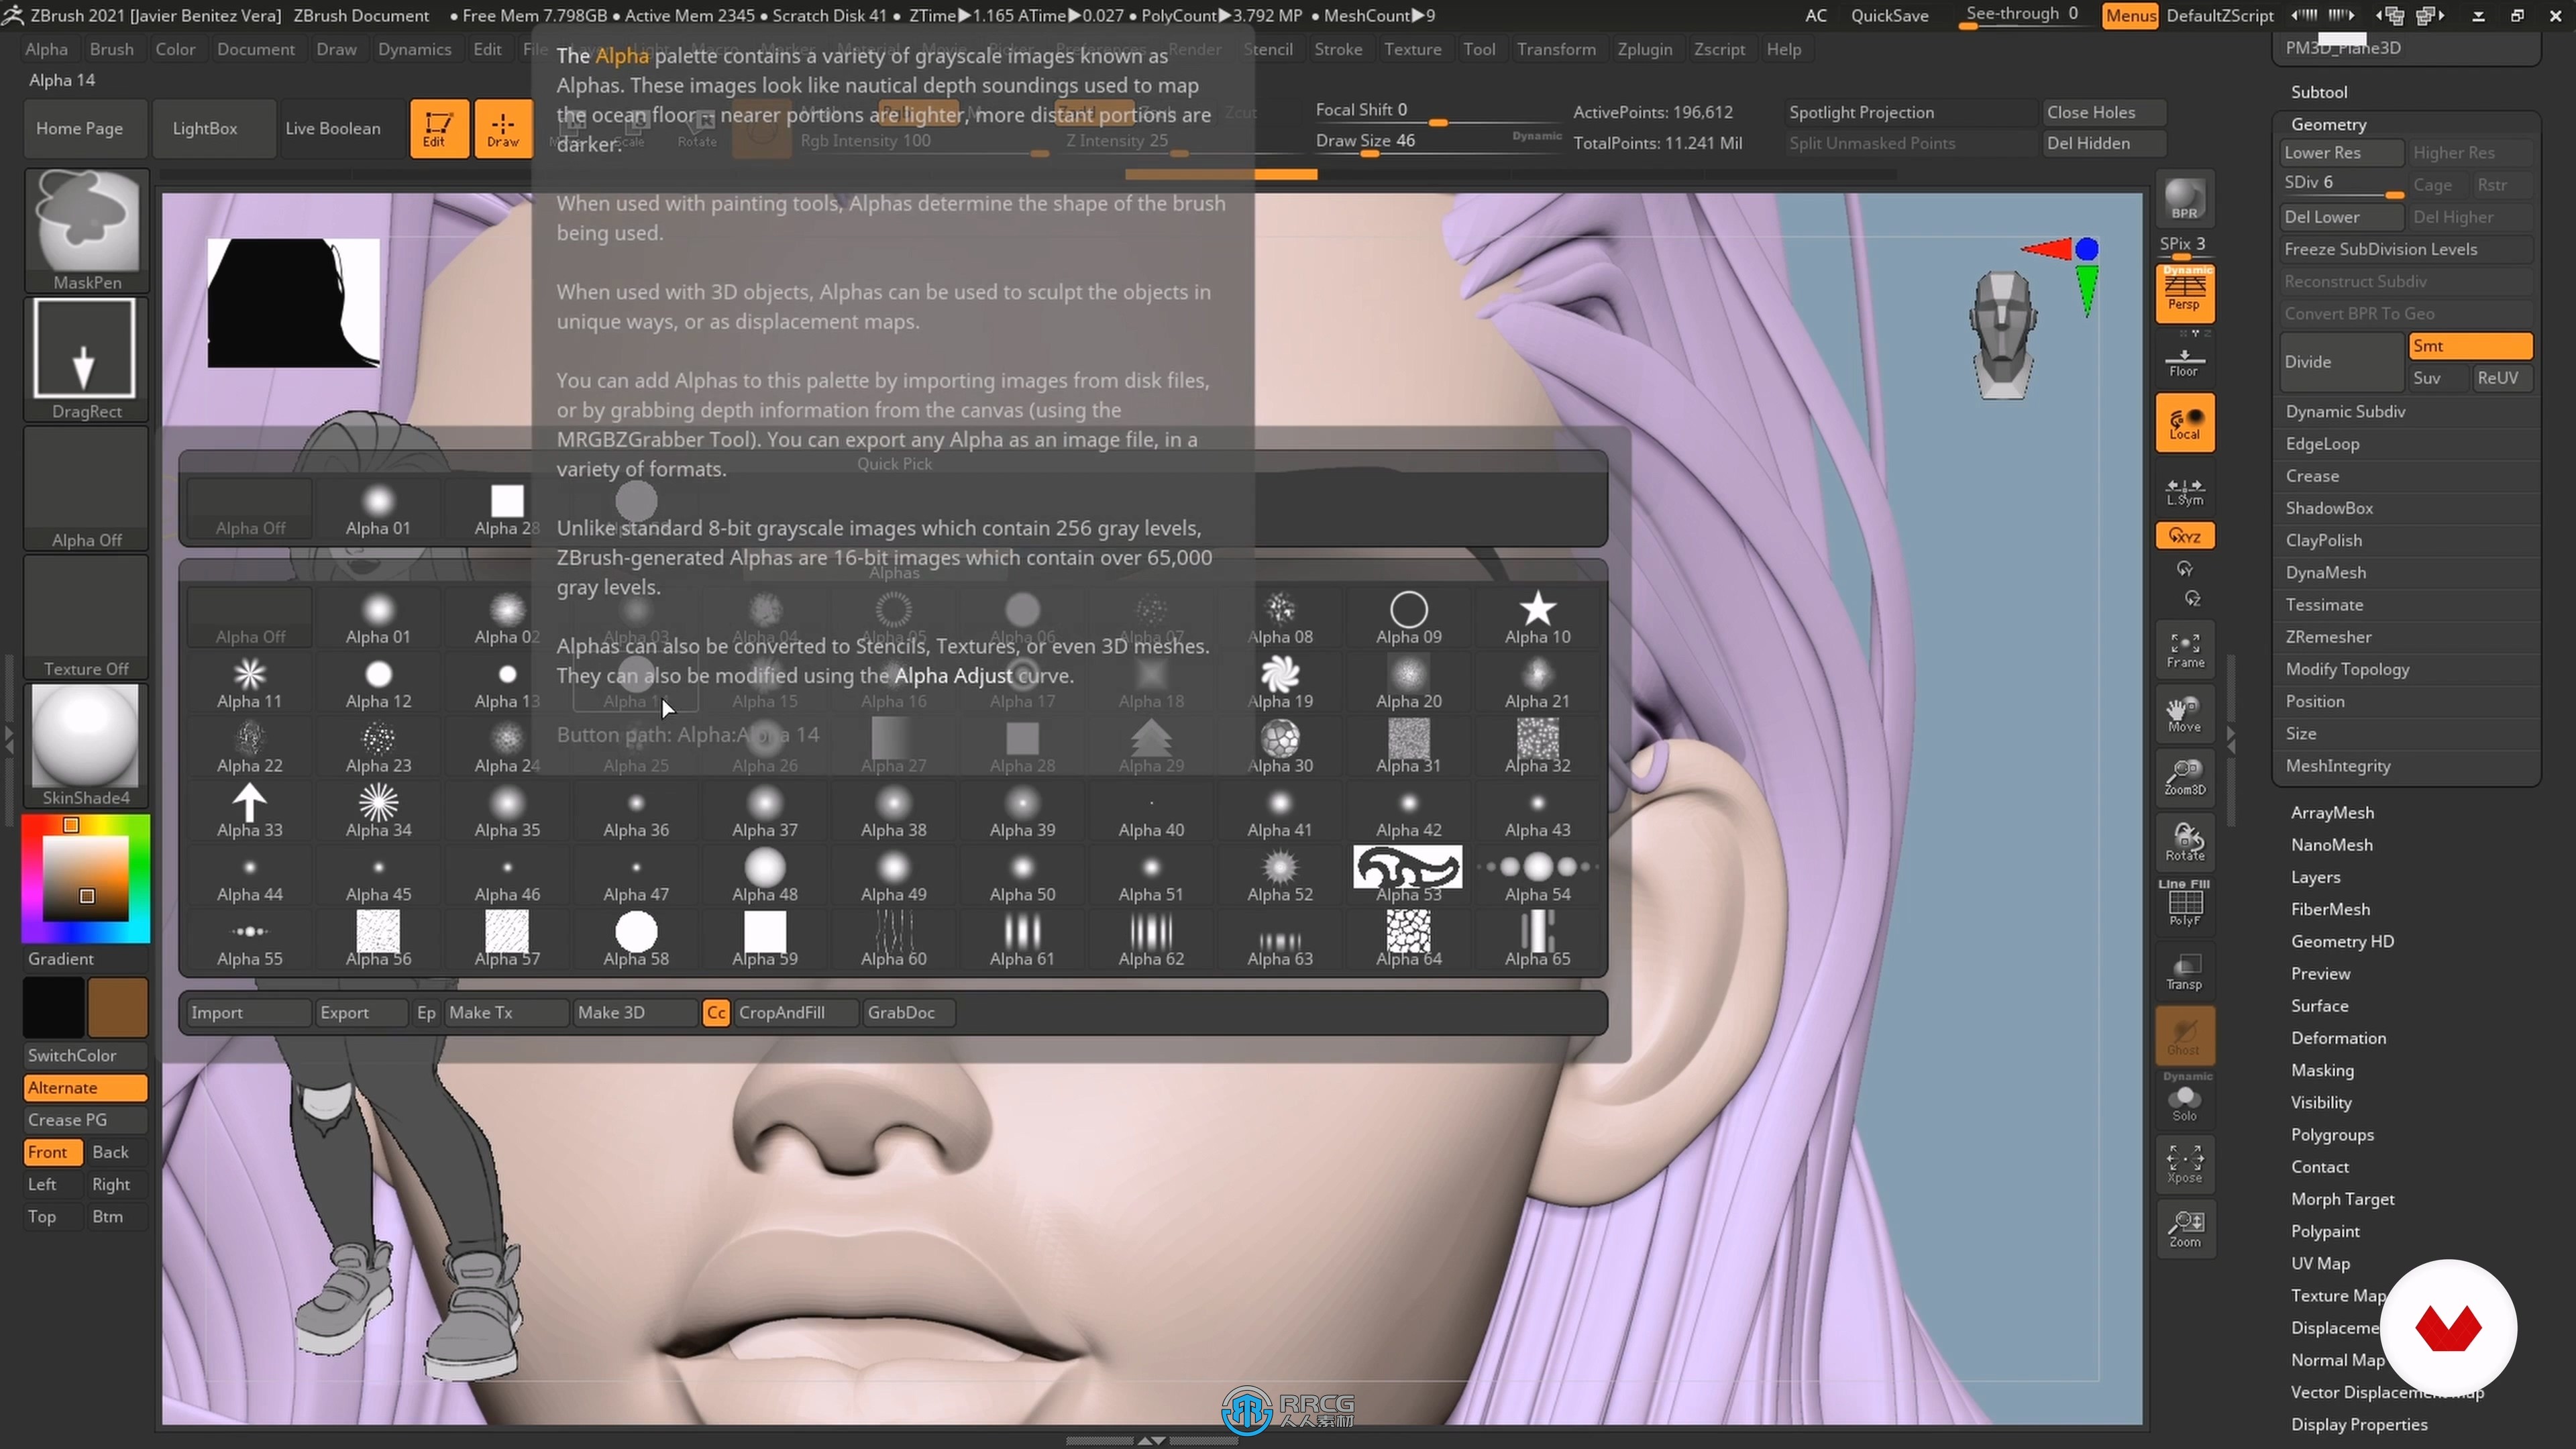Select Alpha 62 vertical bars alpha

(x=1151, y=940)
